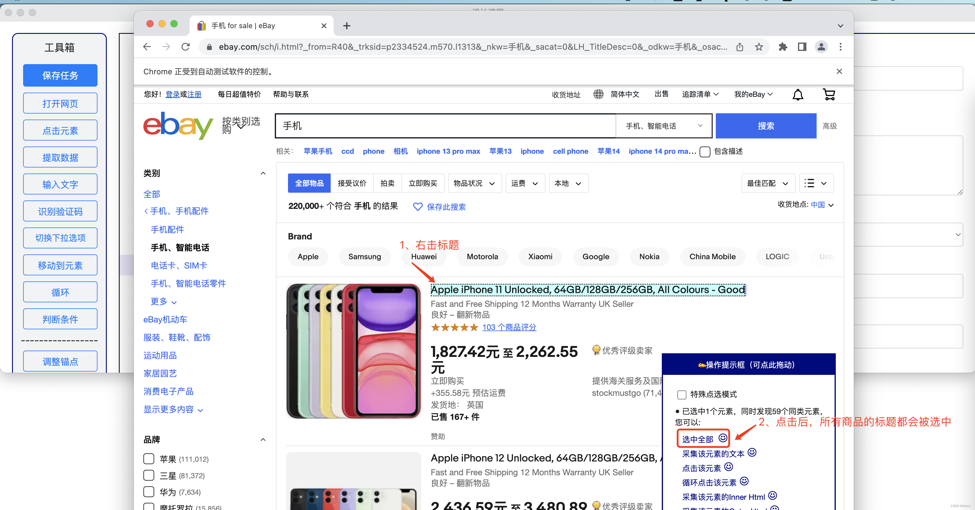Viewport: 975px width, 510px height.
Task: Select the 立即购买 tab filter
Action: point(421,183)
